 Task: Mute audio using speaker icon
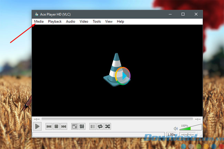(175, 128)
